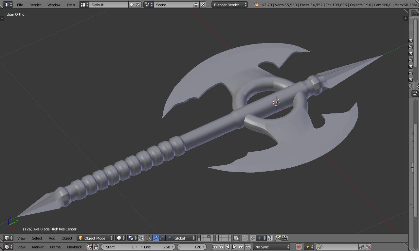Screen dimensions: 419x251
Task: Open the 3D viewport View menu
Action: 21,238
